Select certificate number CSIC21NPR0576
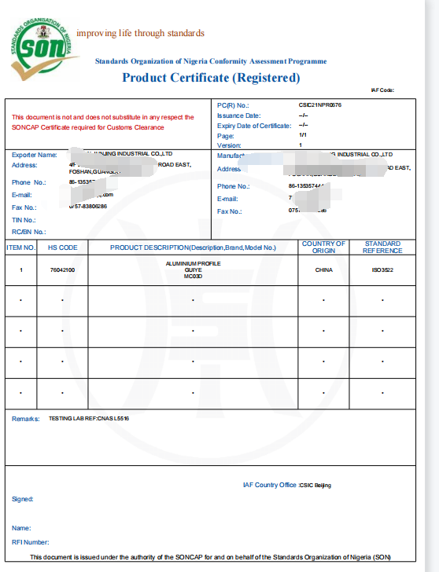This screenshot has height=572, width=439. [320, 105]
